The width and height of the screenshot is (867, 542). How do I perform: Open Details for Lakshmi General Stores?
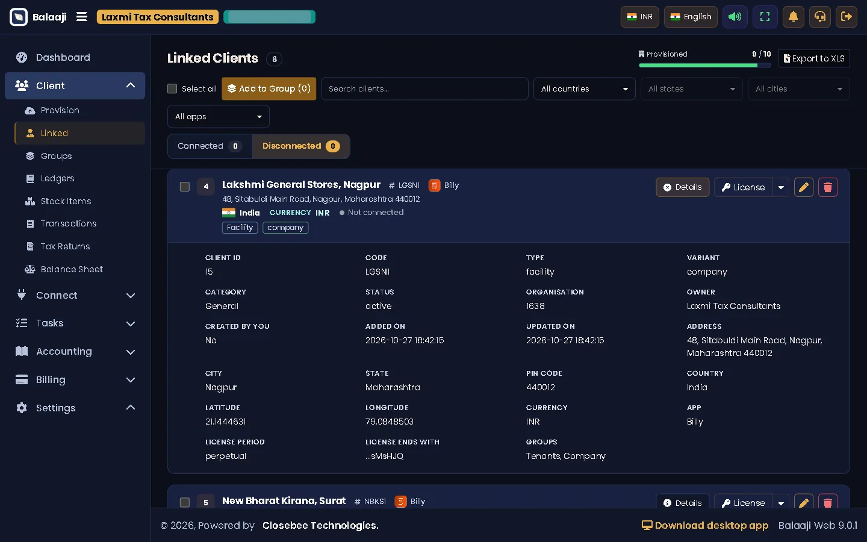pyautogui.click(x=683, y=187)
